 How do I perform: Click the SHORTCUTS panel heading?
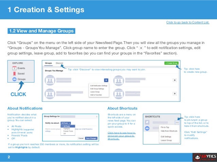(152, 117)
